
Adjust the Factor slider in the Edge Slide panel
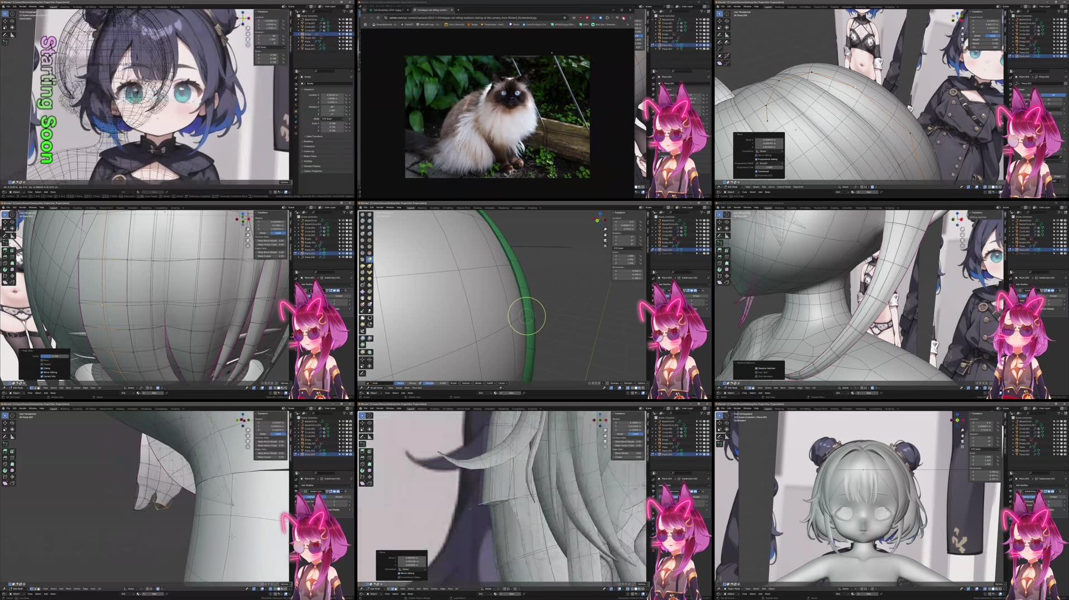55,356
